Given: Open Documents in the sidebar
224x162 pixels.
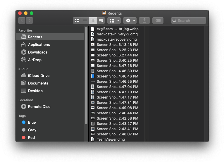Looking at the screenshot, I should (x=50, y=83).
